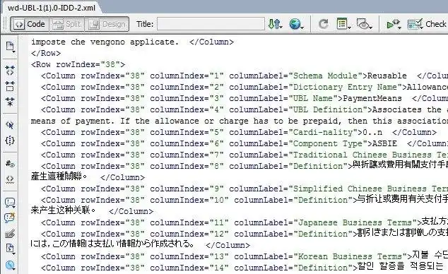Click the closing </Row> tag text

46,54
